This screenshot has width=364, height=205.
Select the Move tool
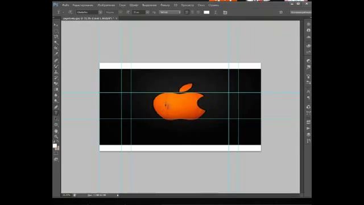pyautogui.click(x=56, y=25)
